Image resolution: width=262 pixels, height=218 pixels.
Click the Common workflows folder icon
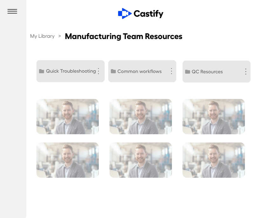coord(113,71)
